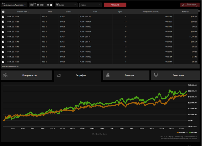This screenshot has height=146, width=202.
Task: Click the PLO-5 Silver 01 table cell
Action: 85,32
